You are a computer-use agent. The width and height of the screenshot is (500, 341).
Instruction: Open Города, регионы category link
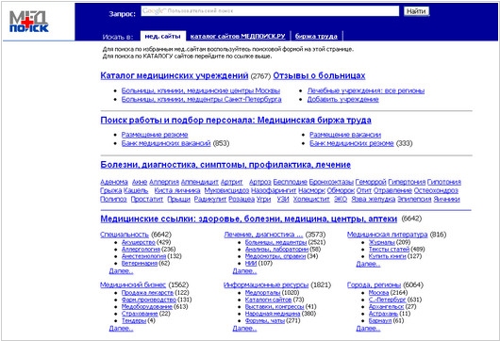pos(374,285)
